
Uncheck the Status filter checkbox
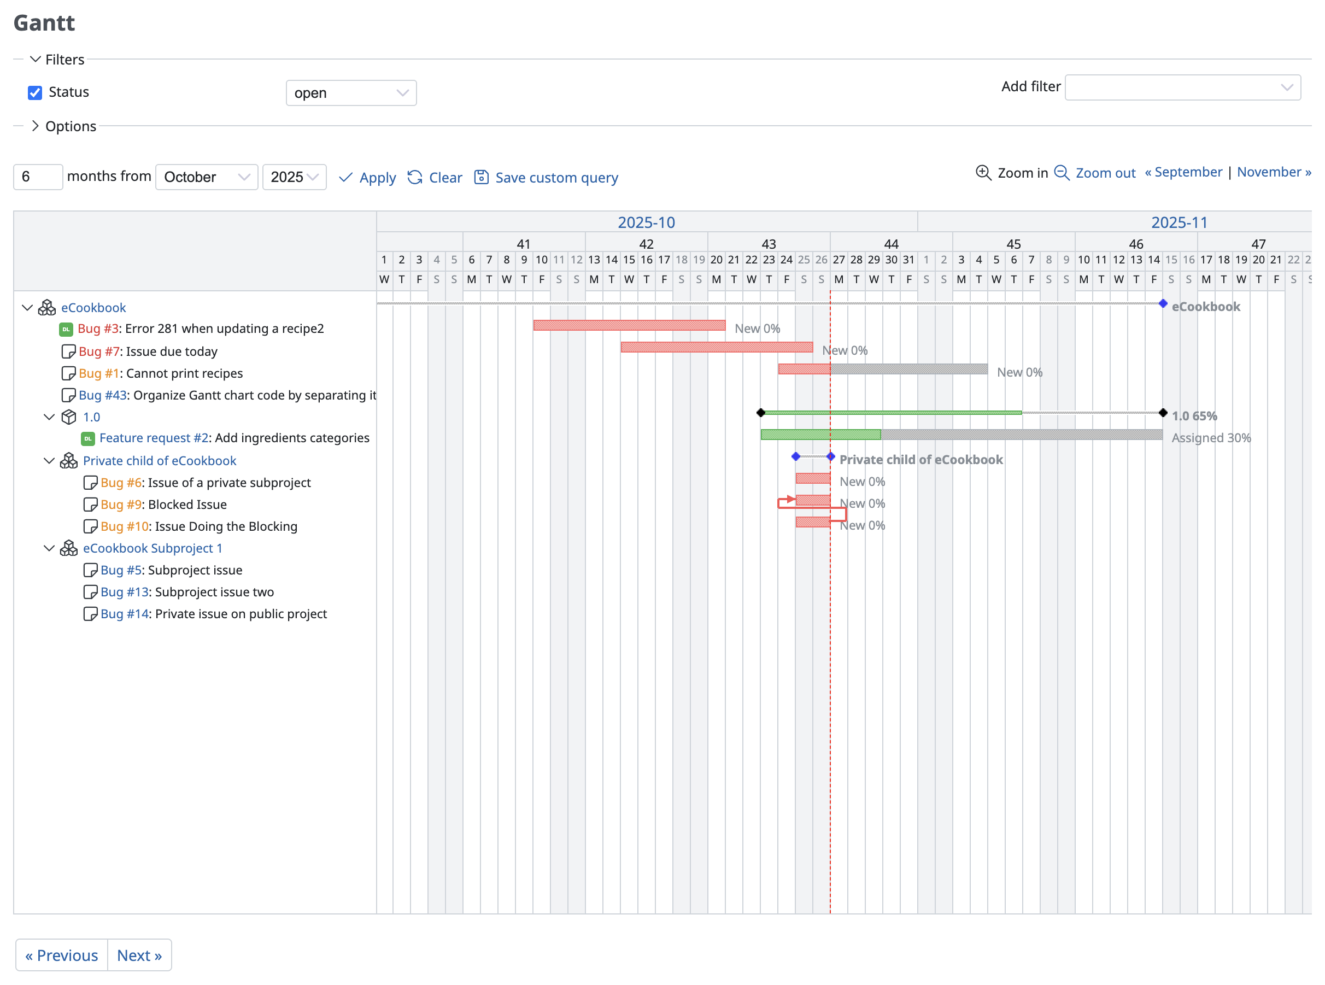tap(35, 92)
